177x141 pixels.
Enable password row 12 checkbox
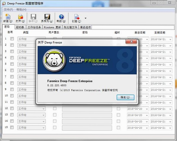point(12,108)
